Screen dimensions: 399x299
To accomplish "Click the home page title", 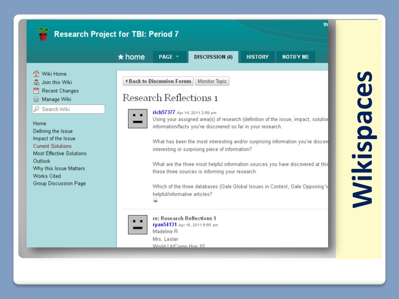I will (x=135, y=57).
